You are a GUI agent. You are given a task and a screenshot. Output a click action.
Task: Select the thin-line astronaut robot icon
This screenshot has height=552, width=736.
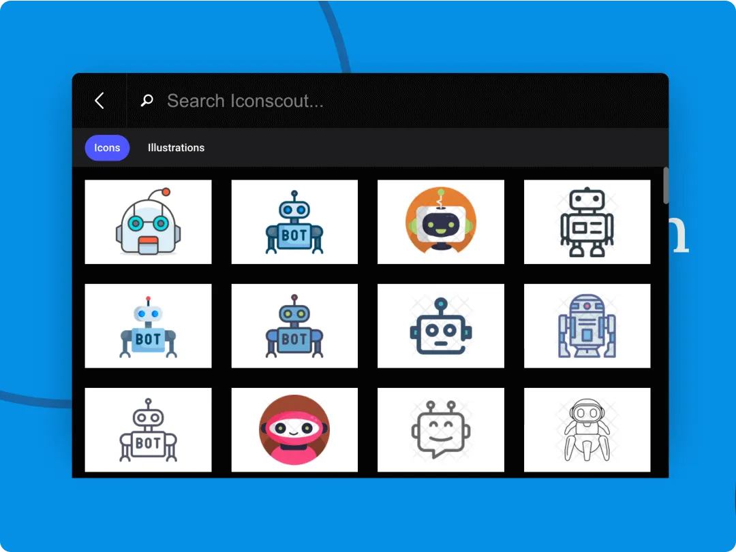point(587,430)
